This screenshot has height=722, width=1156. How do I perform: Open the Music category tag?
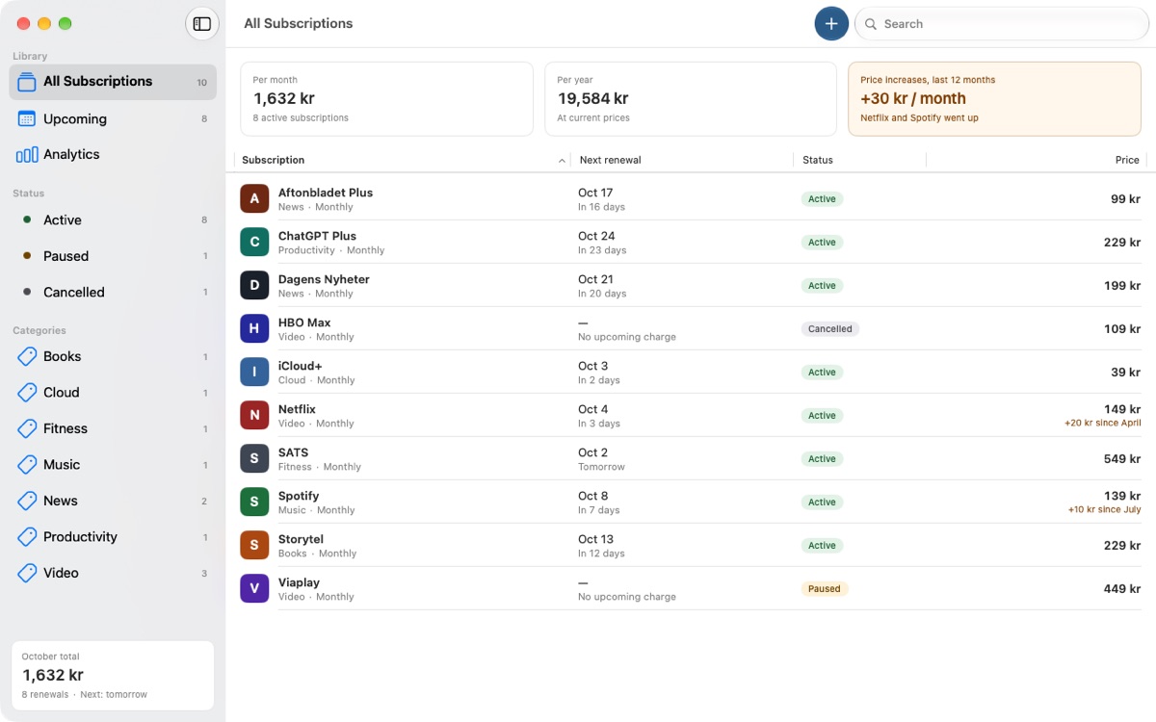[x=113, y=464]
